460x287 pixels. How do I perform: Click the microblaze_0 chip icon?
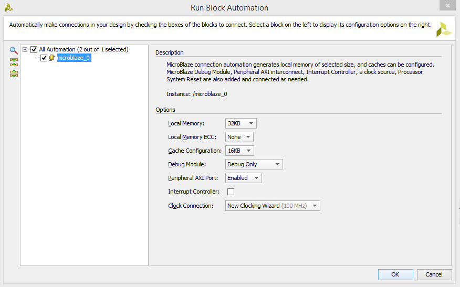[x=52, y=58]
